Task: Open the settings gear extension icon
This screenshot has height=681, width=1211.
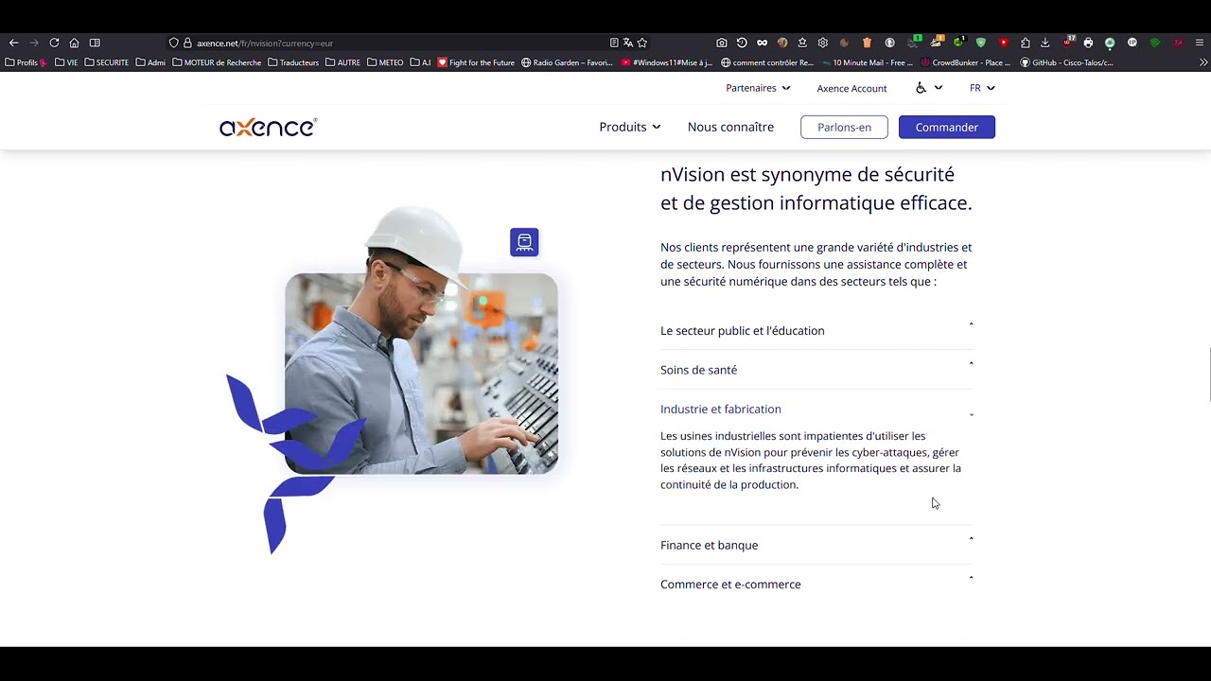Action: coord(822,43)
